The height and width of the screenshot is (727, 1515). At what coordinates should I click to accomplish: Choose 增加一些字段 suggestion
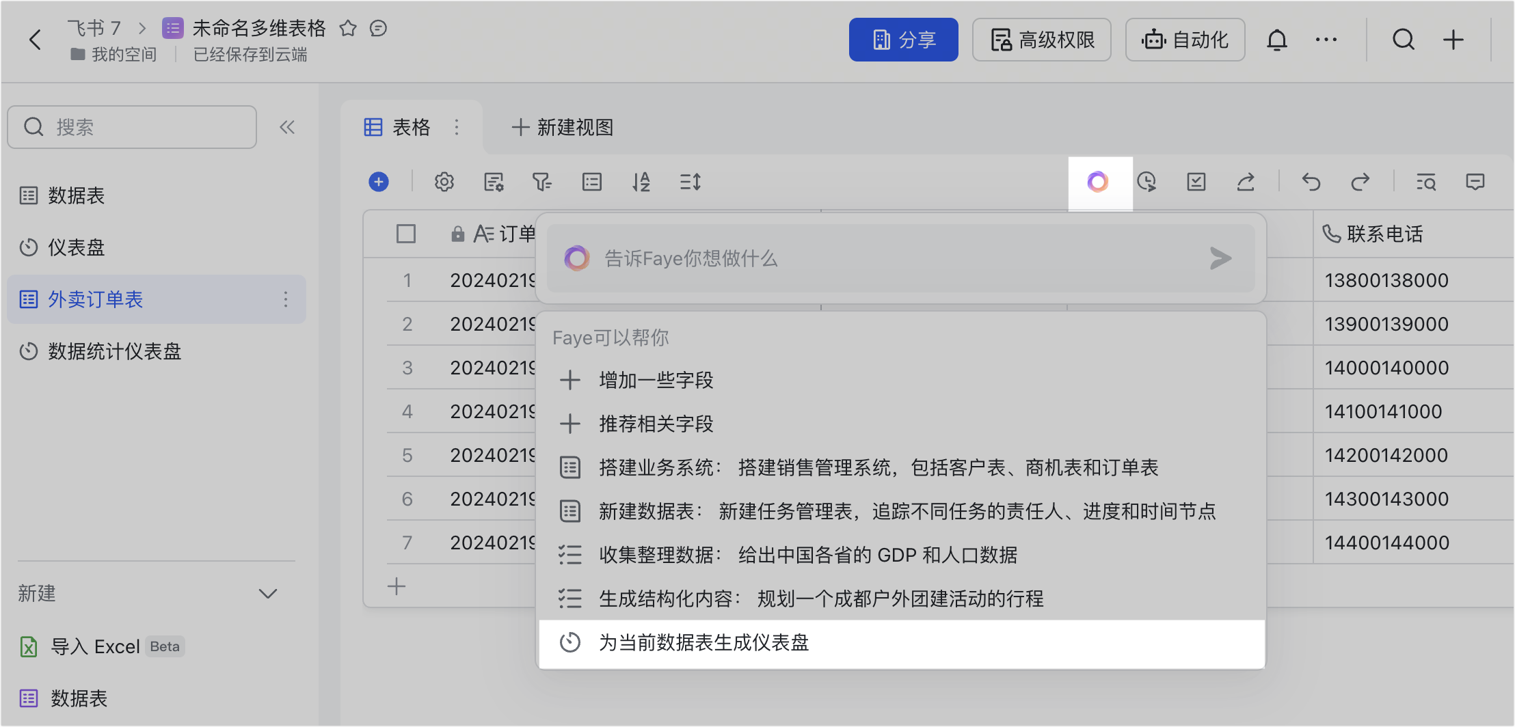tap(902, 380)
